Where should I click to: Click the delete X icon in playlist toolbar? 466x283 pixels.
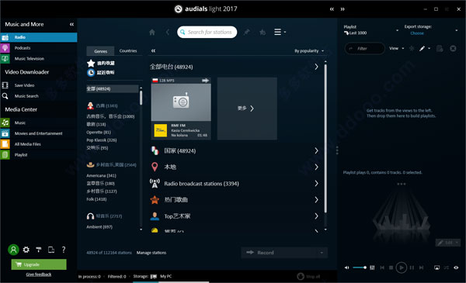[453, 48]
